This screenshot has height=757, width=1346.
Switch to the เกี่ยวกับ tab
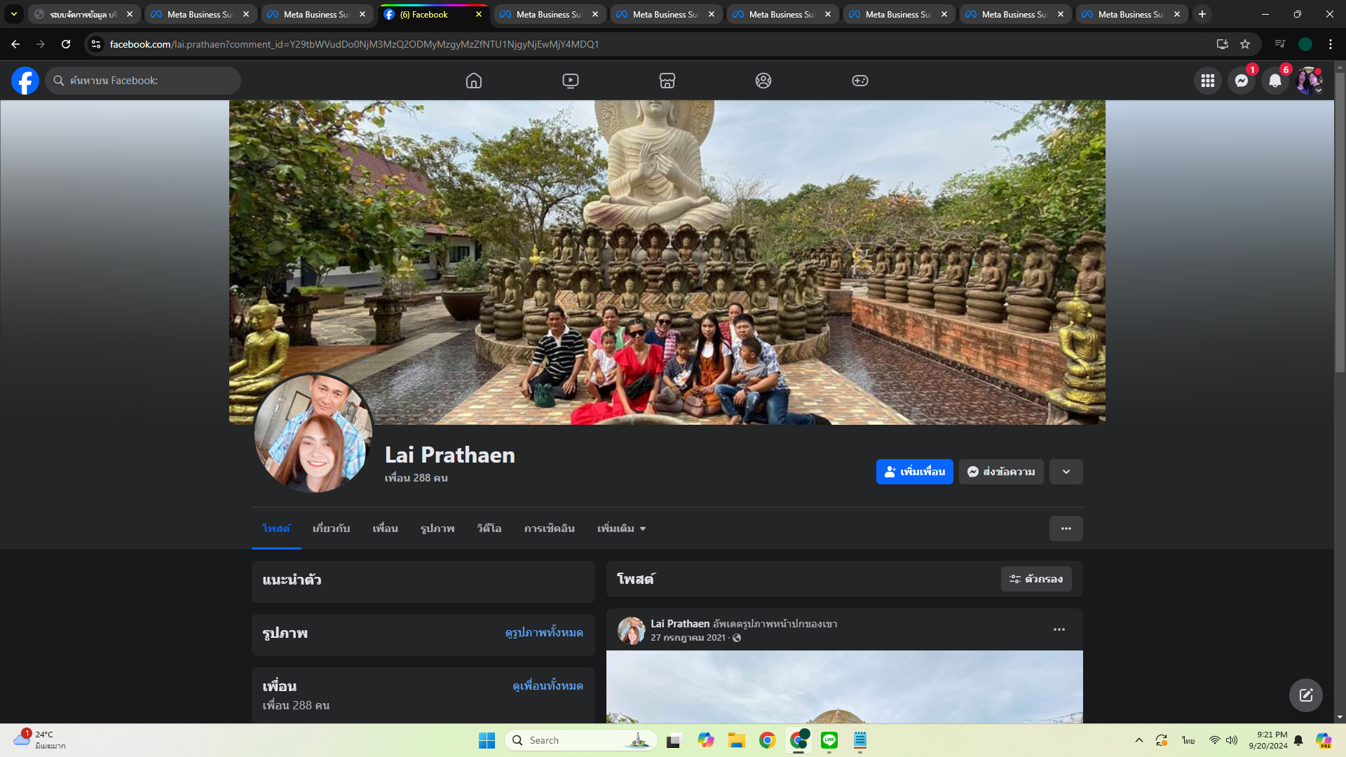click(331, 528)
